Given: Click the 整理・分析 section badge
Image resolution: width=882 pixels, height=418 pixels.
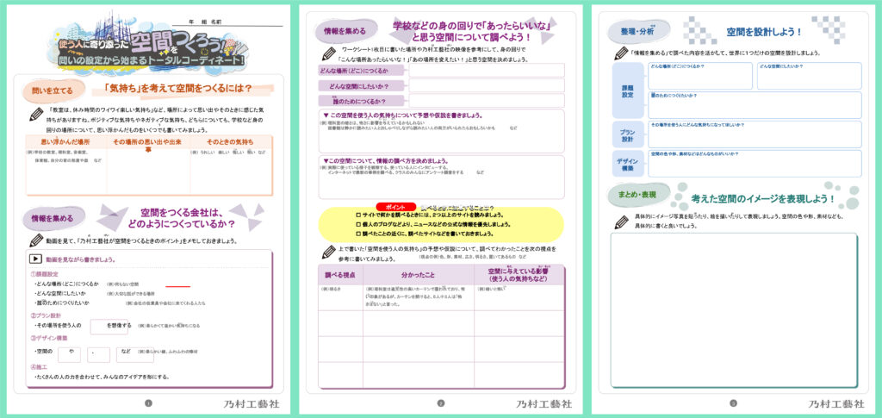Looking at the screenshot, I should tap(638, 32).
